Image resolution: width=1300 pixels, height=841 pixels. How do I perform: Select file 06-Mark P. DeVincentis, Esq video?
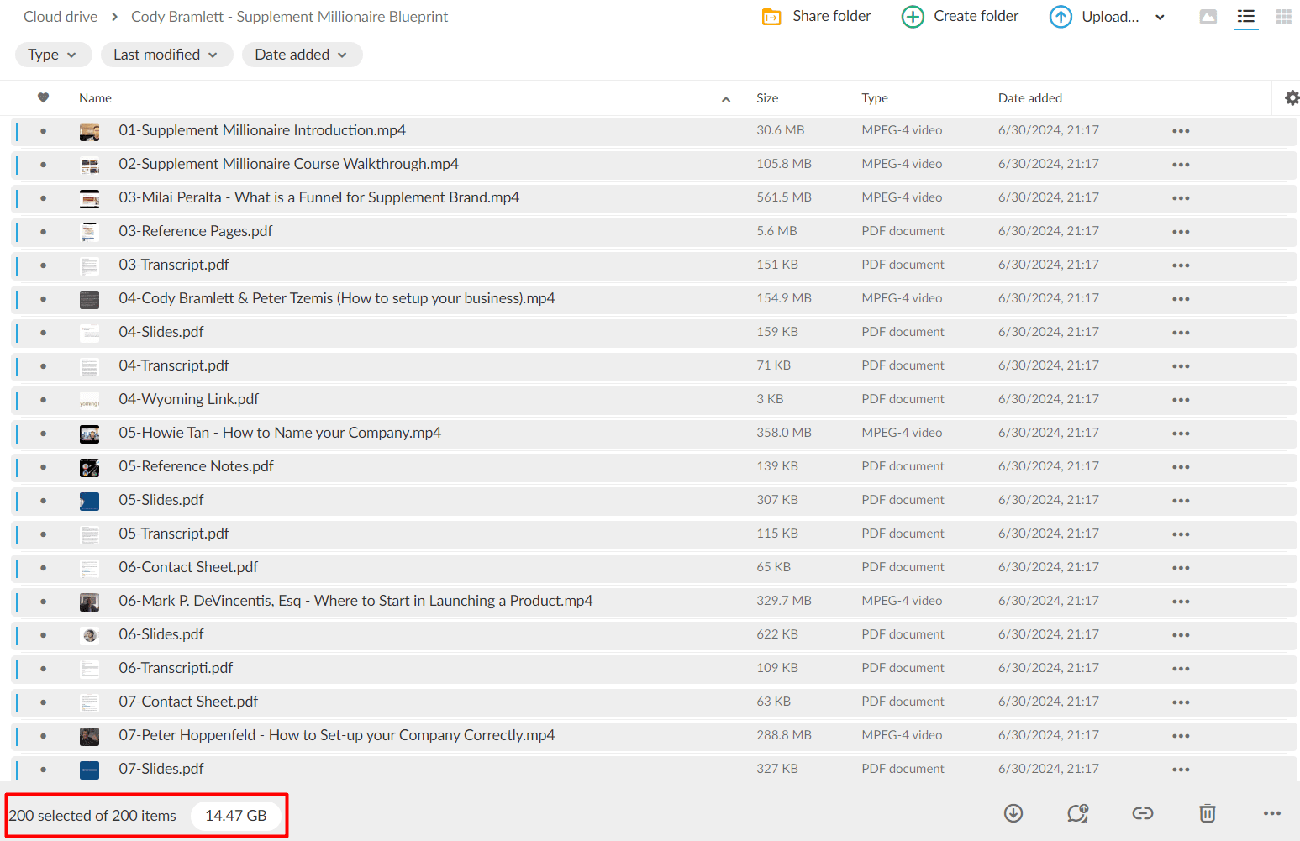click(x=654, y=602)
